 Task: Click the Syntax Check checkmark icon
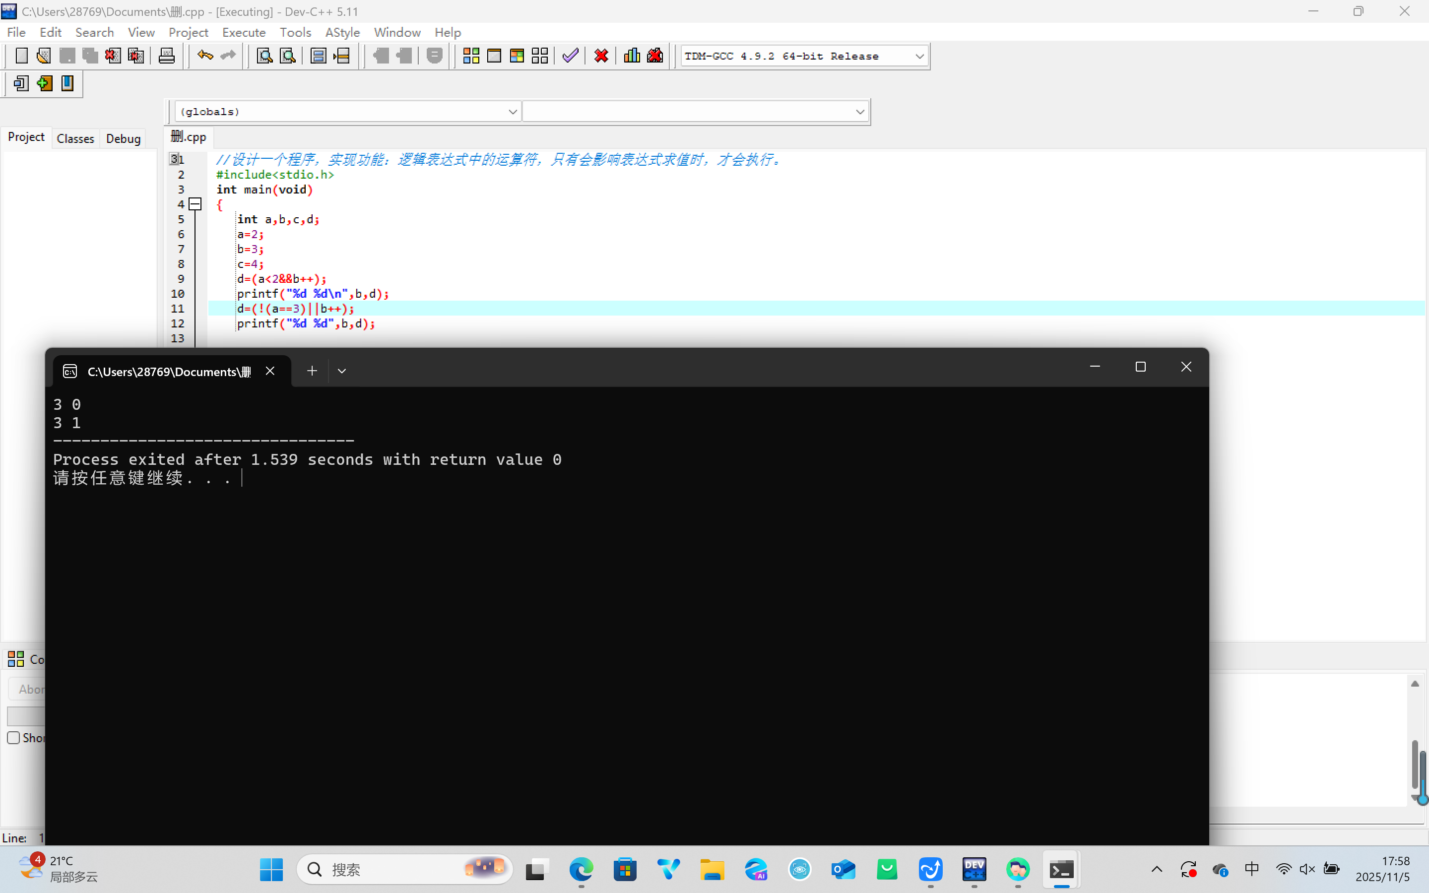[x=571, y=56]
